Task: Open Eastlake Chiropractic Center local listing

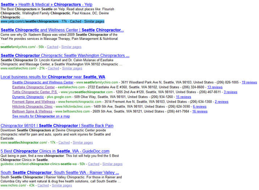Action: 33,87
